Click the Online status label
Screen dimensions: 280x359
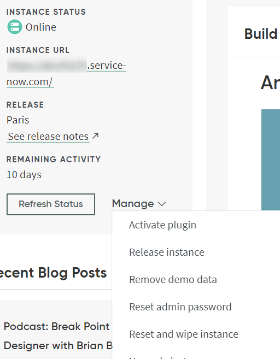point(41,27)
